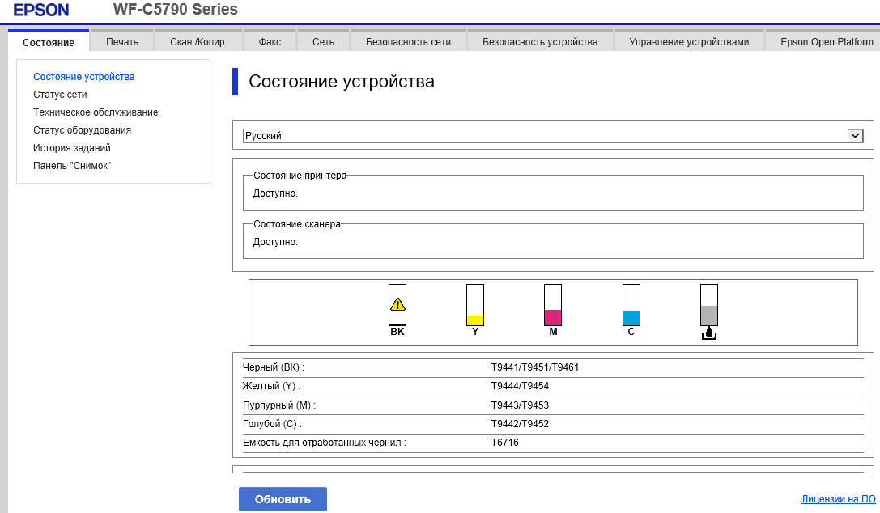Open История заданий in the sidebar
This screenshot has width=880, height=513.
[72, 148]
